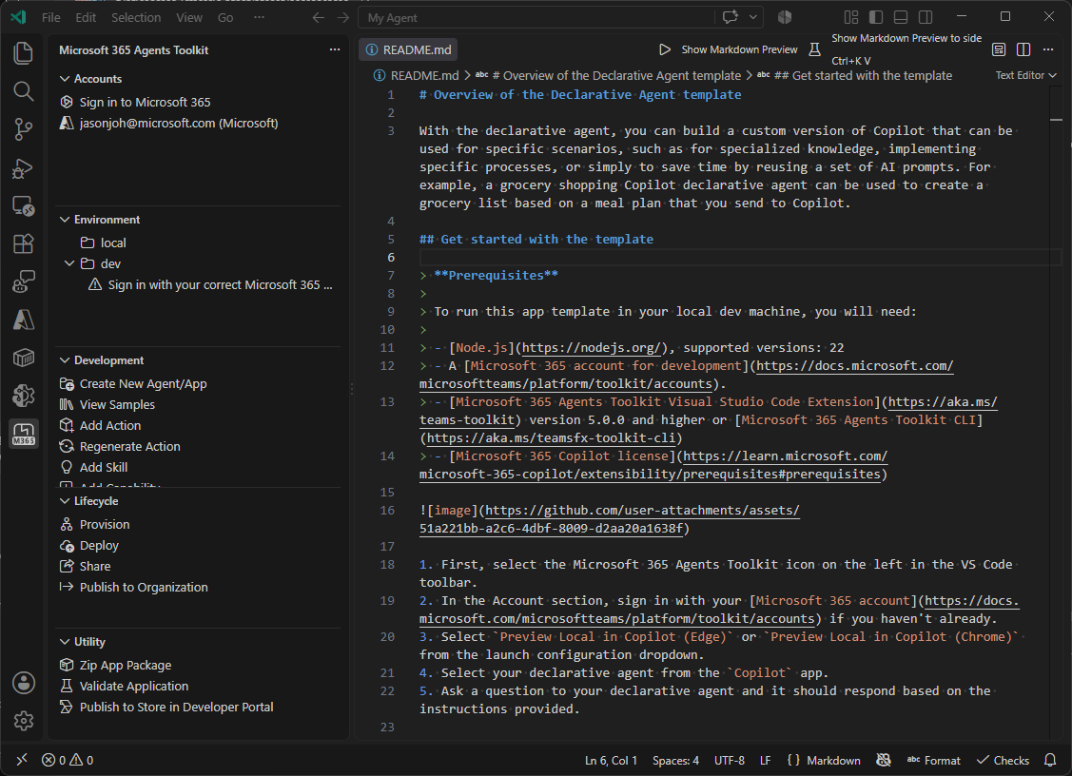1072x776 pixels.
Task: Click Add Skill
Action: [x=104, y=467]
